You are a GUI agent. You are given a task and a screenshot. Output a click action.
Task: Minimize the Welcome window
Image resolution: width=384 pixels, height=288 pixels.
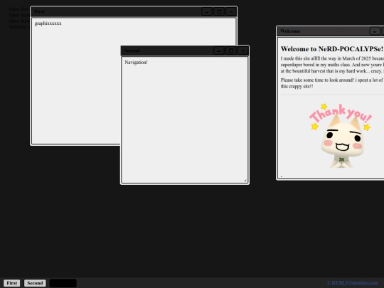(x=375, y=31)
